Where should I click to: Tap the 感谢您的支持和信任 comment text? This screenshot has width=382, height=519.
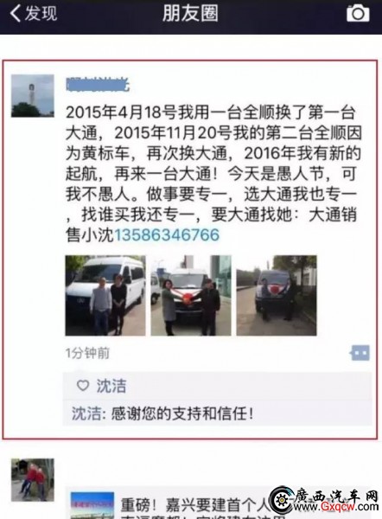tap(182, 413)
